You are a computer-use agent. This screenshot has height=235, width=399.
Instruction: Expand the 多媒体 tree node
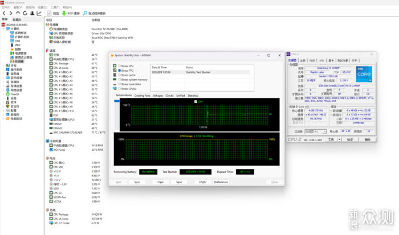tap(3, 82)
